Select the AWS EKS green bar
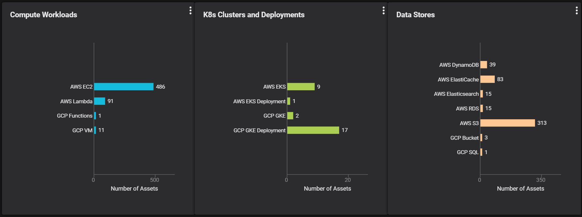Screen dimensions: 582x217 (x=301, y=87)
